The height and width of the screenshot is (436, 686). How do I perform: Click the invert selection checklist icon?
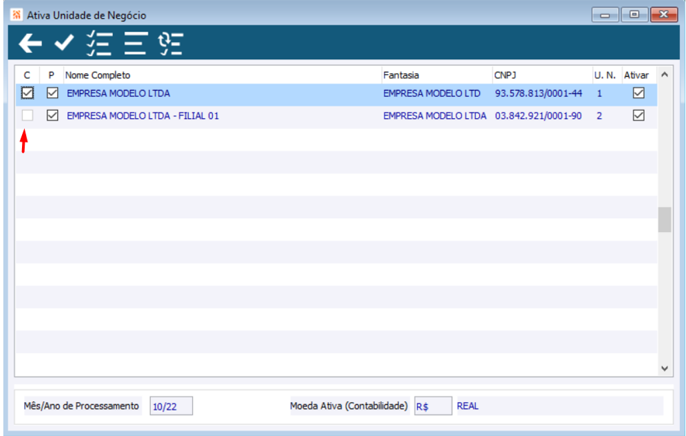pyautogui.click(x=171, y=44)
